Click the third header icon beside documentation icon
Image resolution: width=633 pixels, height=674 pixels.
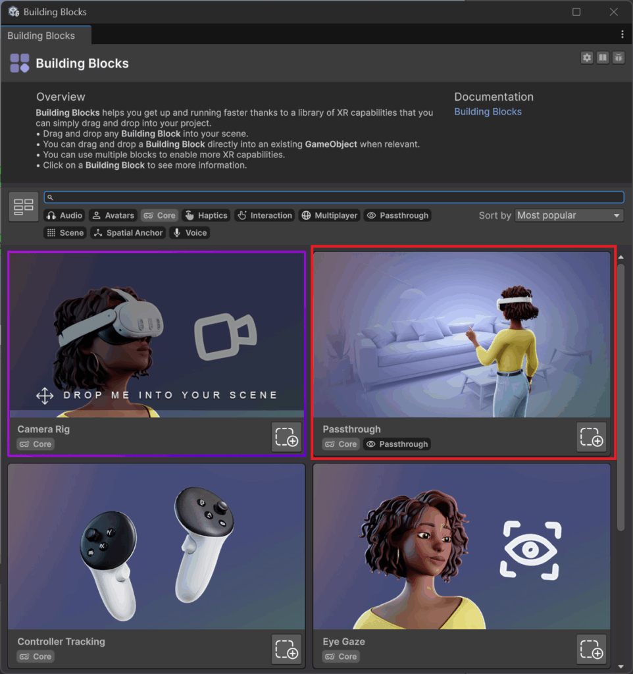pos(619,58)
